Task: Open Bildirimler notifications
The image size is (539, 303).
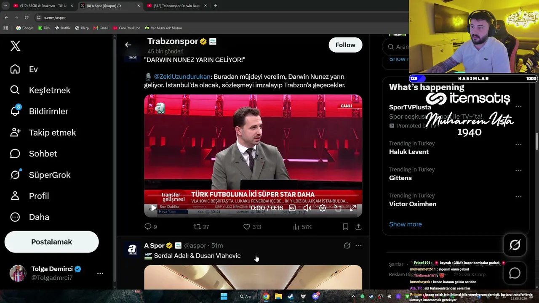Action: pos(39,111)
